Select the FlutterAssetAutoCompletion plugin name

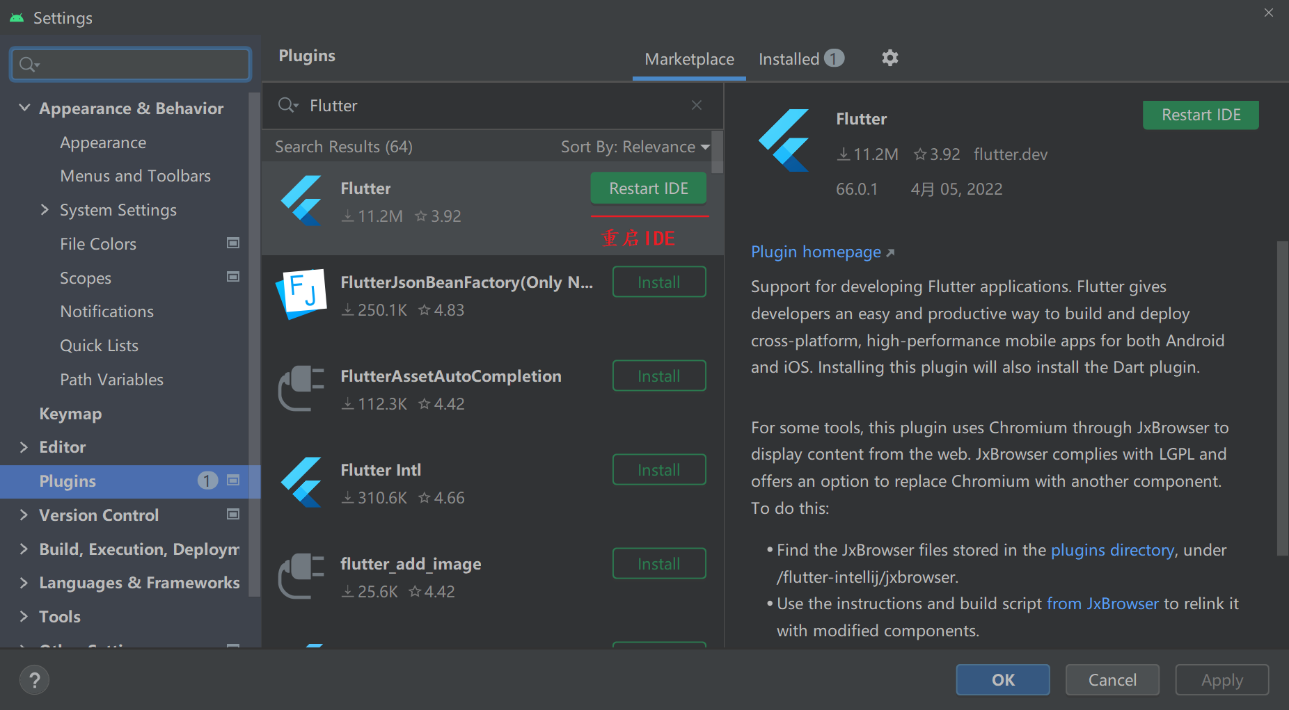[x=451, y=376]
